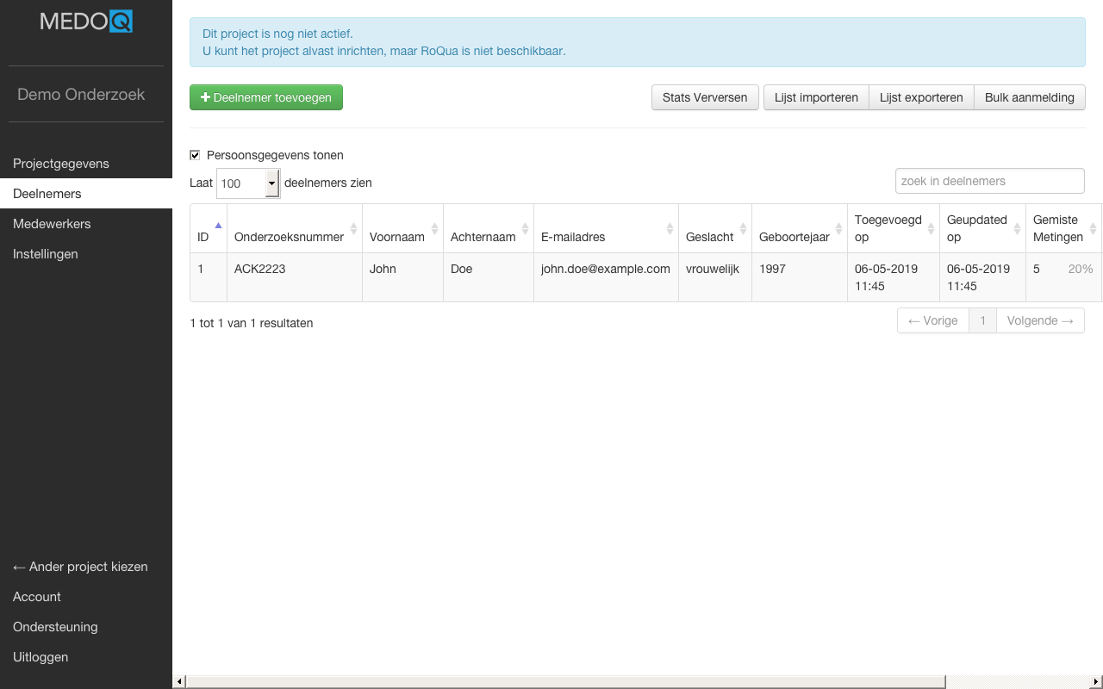Sort by E-mailadres column arrows
This screenshot has height=689, width=1103.
click(x=670, y=228)
